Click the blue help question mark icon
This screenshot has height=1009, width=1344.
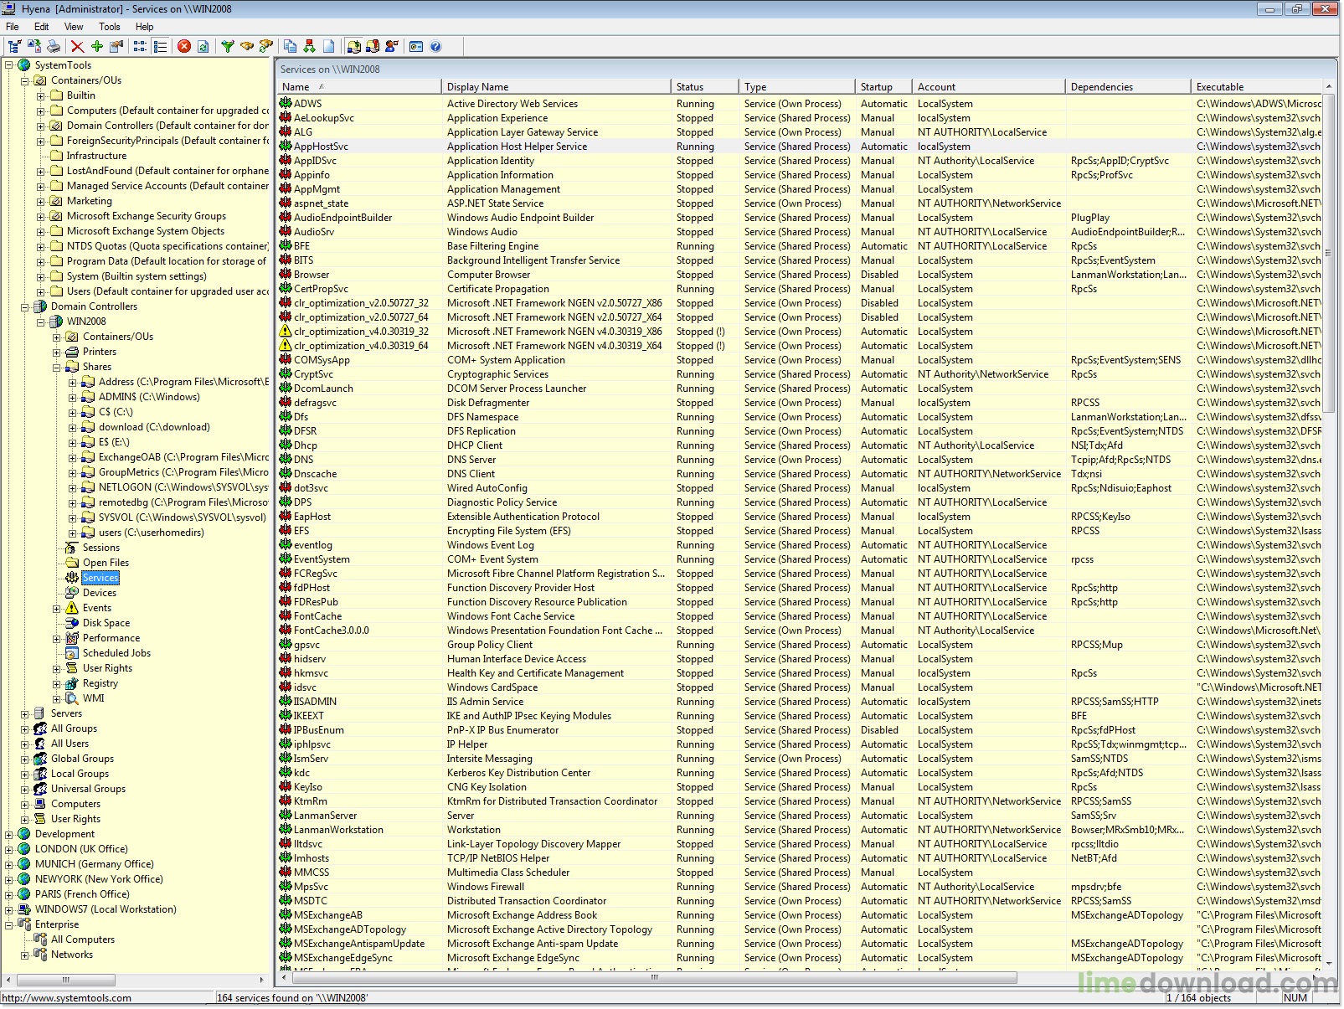tap(435, 47)
